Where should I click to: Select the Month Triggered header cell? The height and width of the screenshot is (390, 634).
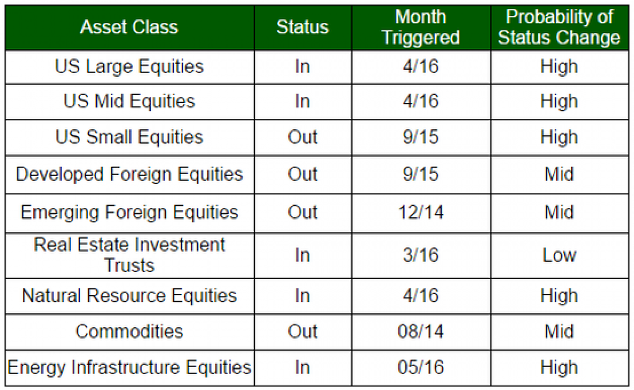point(421,27)
